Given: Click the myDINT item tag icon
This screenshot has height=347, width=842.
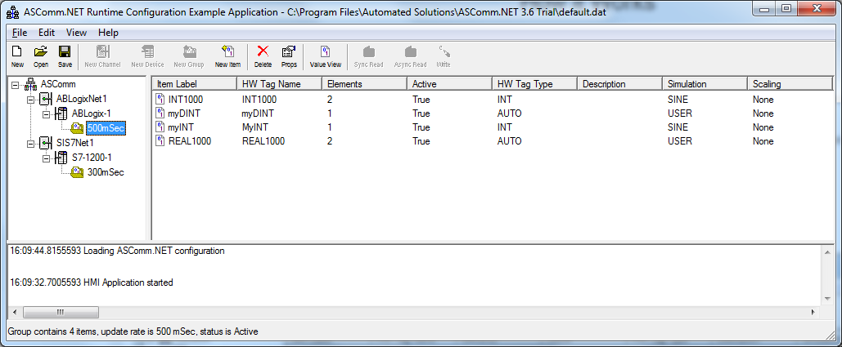Looking at the screenshot, I should 160,113.
